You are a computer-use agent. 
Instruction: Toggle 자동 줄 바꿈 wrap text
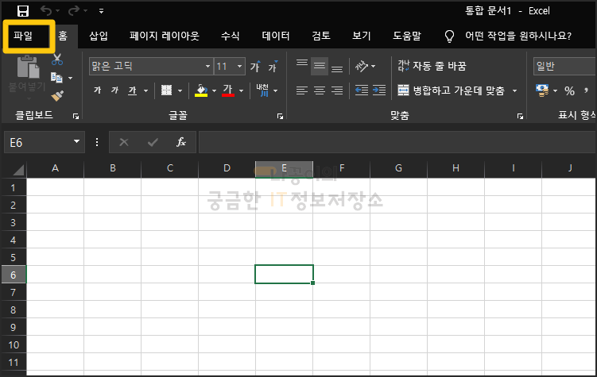pyautogui.click(x=432, y=66)
